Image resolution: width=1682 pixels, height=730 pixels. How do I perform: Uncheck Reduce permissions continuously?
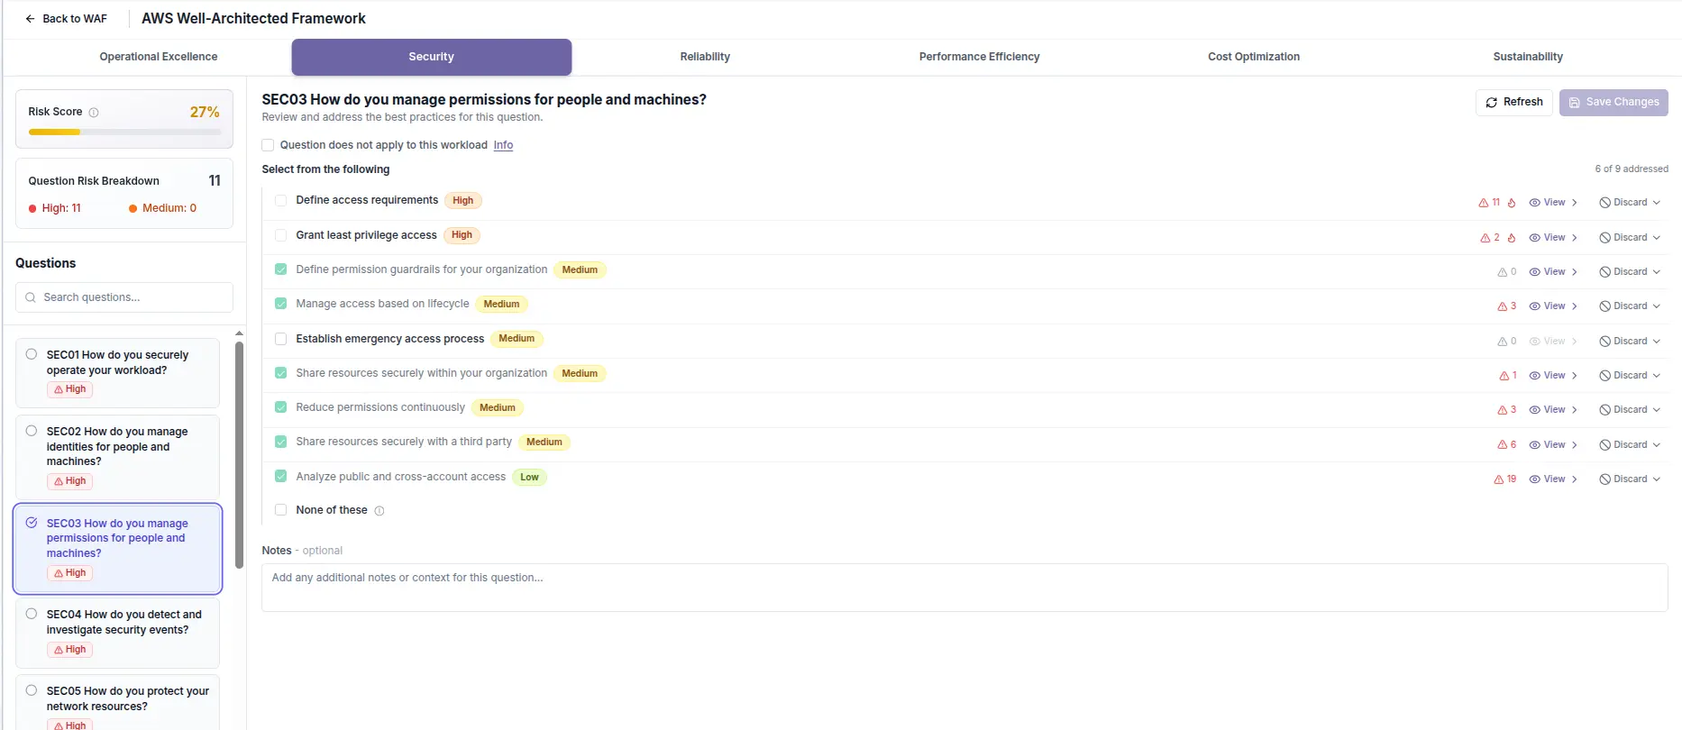pos(280,407)
